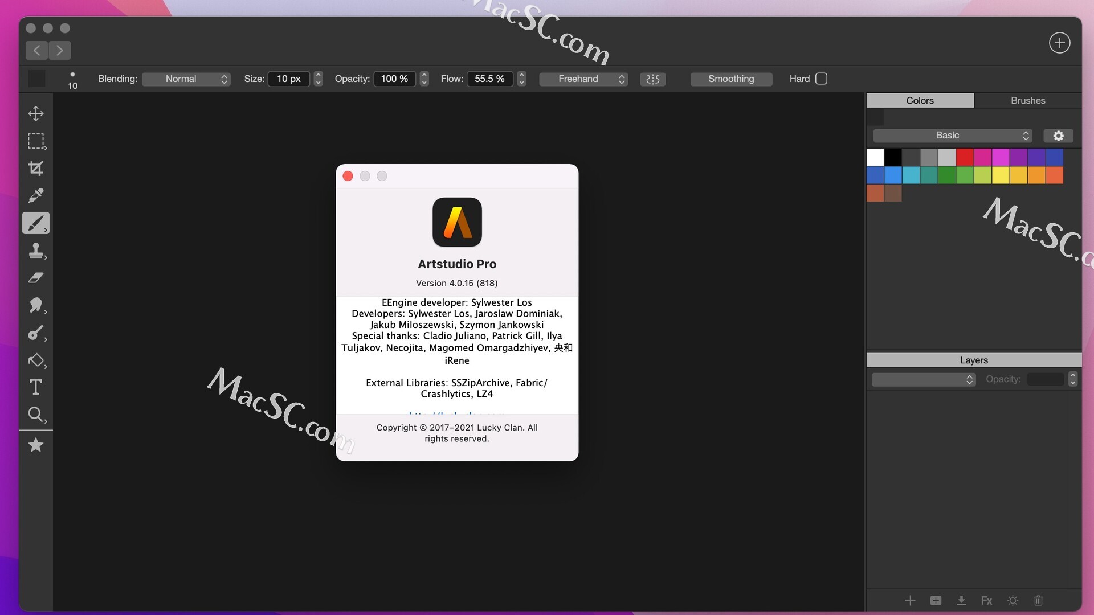Click the add new document plus button
Screen dimensions: 1094x615
coord(1059,43)
